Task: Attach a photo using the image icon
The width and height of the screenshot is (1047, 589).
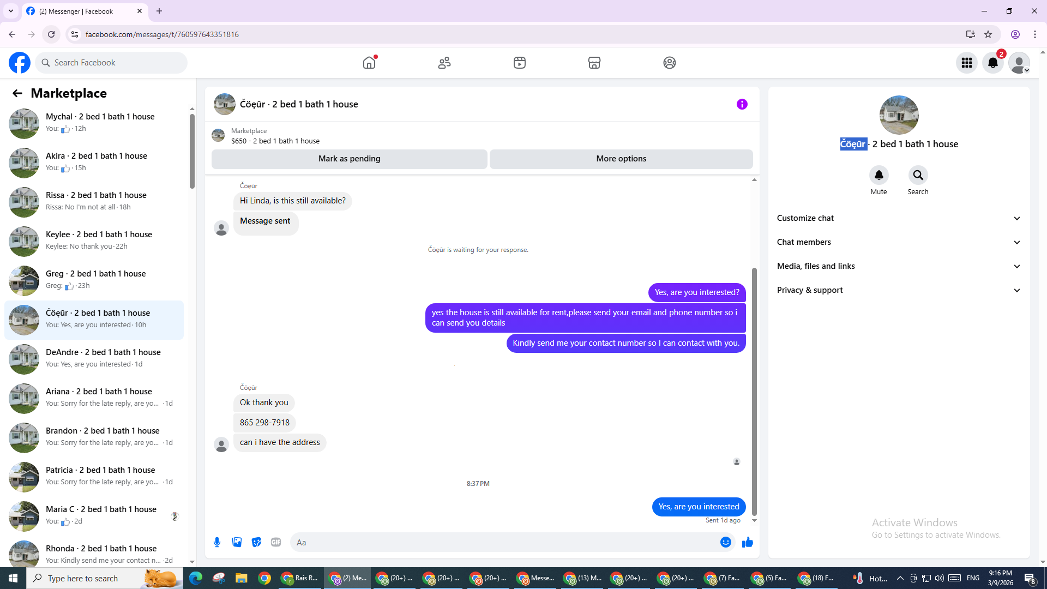Action: [x=237, y=542]
